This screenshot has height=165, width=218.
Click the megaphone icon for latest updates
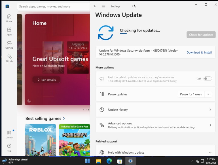pyautogui.click(x=102, y=79)
